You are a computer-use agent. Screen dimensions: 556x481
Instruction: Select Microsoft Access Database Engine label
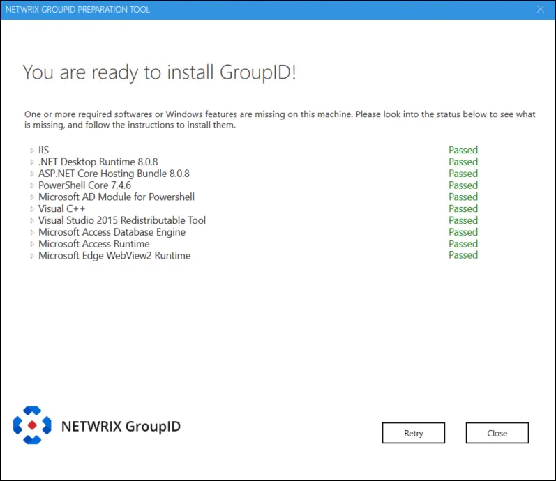(x=112, y=232)
